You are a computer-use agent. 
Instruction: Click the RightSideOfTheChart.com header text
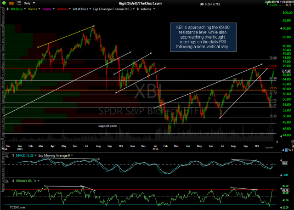pos(140,3)
